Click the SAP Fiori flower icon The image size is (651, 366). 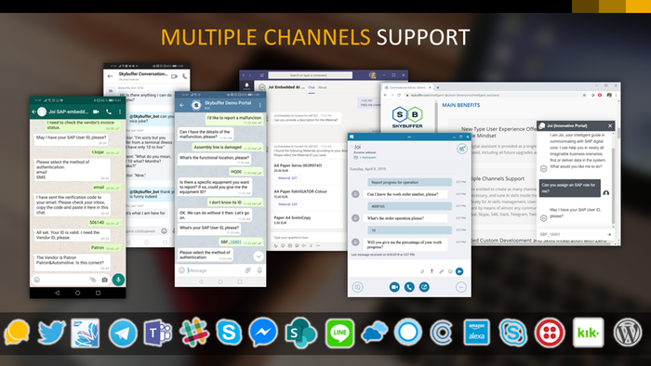click(x=86, y=333)
